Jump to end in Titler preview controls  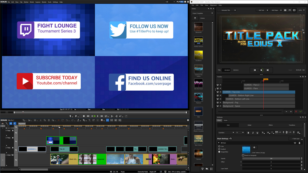point(268,70)
